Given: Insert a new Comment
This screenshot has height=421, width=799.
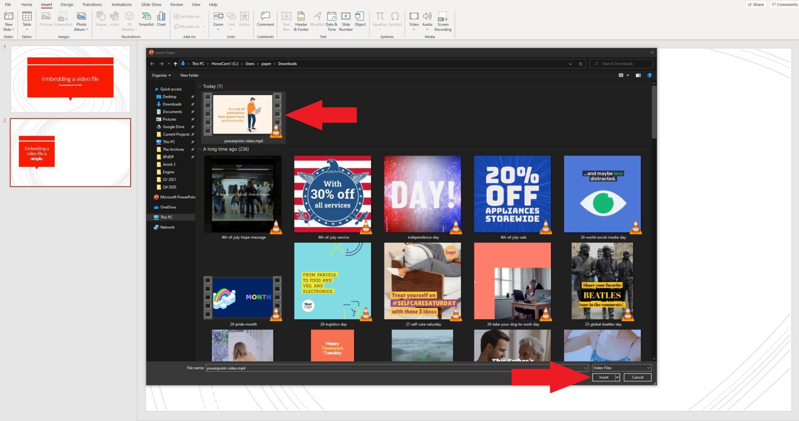Looking at the screenshot, I should pyautogui.click(x=265, y=20).
